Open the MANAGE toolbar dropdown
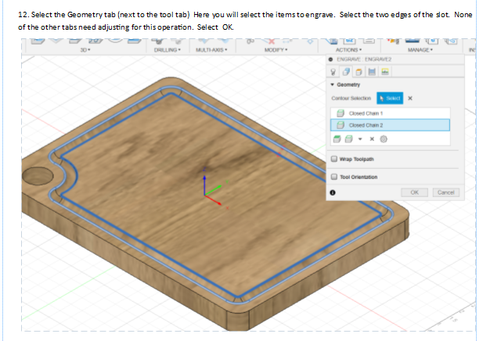This screenshot has width=483, height=341. tap(420, 50)
